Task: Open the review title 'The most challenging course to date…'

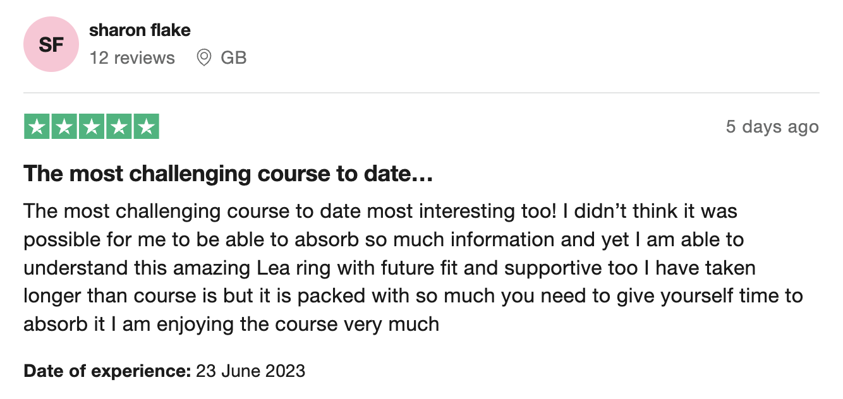Action: click(x=228, y=174)
